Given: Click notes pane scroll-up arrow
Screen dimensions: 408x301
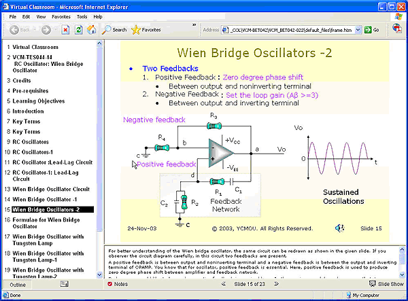Looking at the screenshot, I should point(402,249).
